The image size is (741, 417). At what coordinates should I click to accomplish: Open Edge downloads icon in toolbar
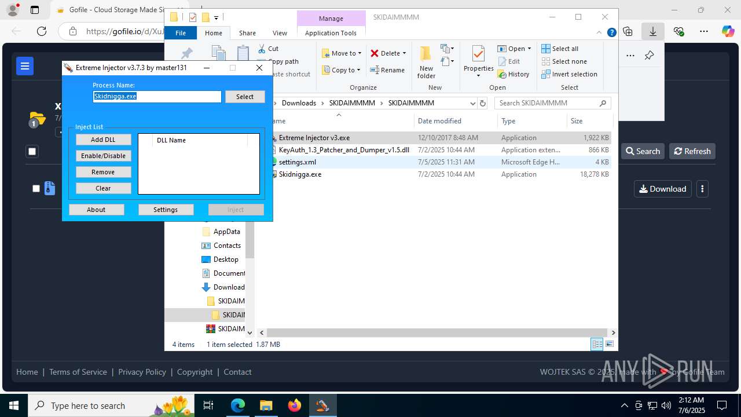pos(653,31)
